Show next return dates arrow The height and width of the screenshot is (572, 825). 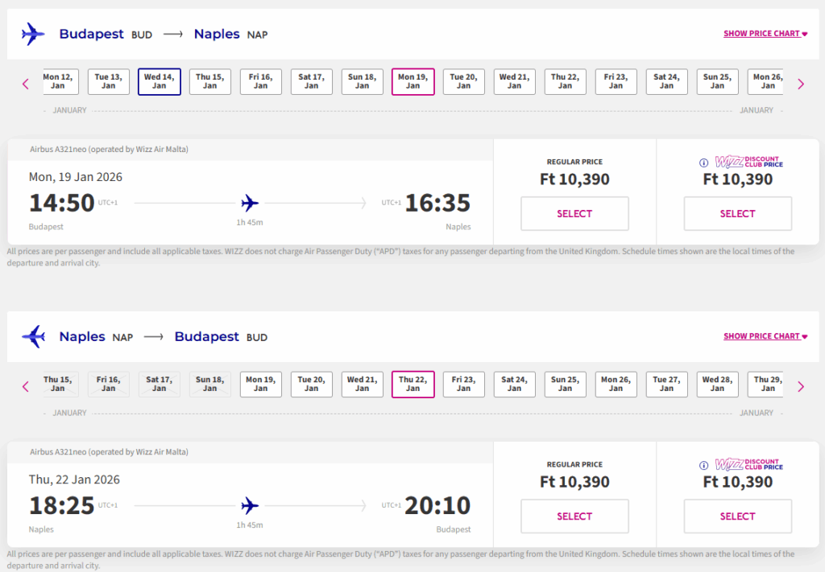pyautogui.click(x=800, y=386)
